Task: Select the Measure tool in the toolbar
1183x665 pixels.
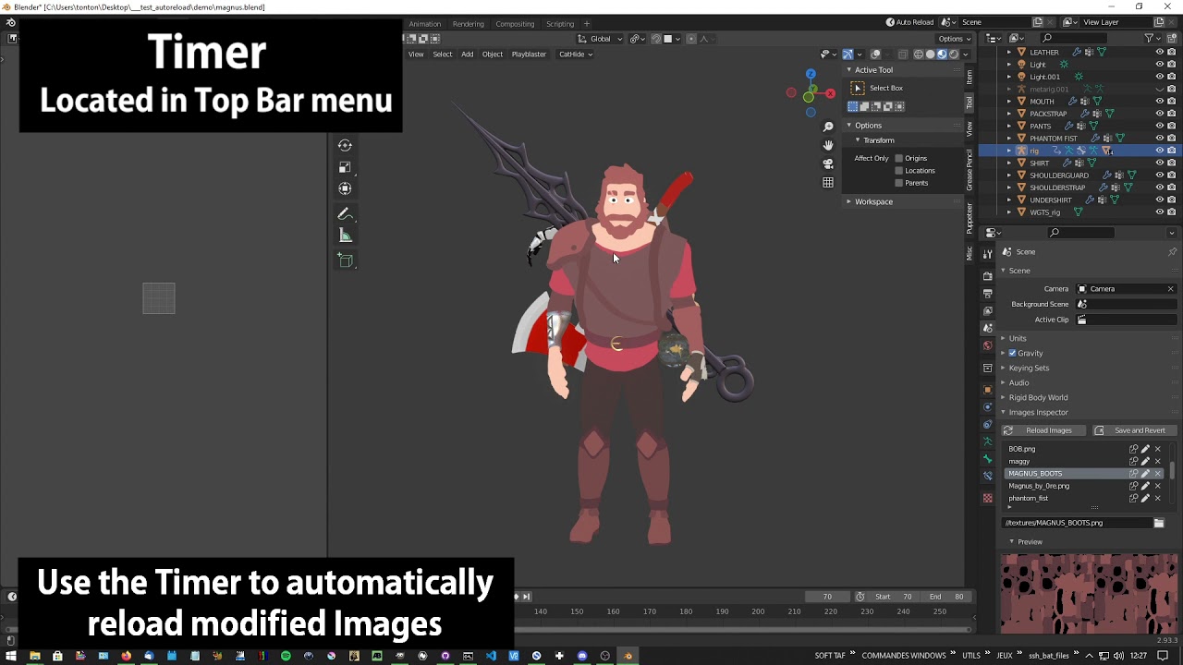Action: (x=345, y=236)
